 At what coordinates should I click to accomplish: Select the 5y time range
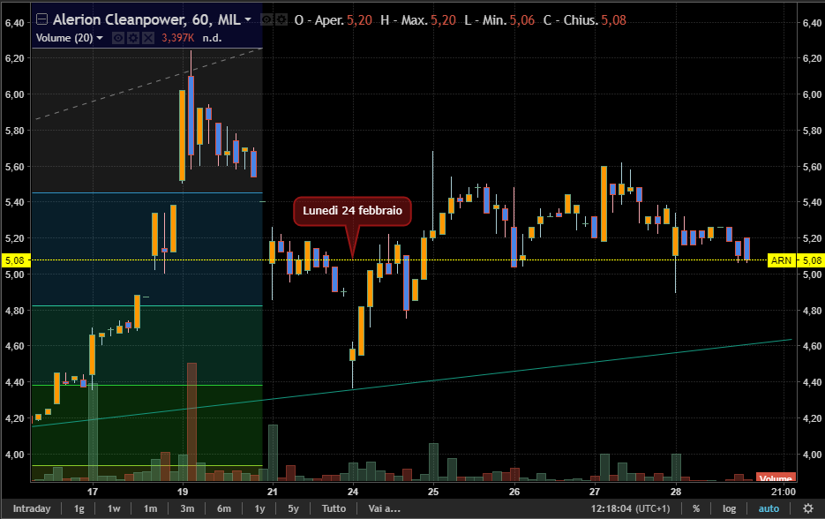(x=293, y=508)
